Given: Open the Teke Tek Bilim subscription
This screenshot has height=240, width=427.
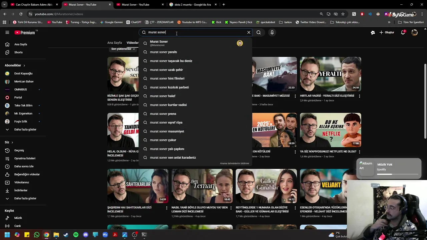Looking at the screenshot, I should point(23,105).
